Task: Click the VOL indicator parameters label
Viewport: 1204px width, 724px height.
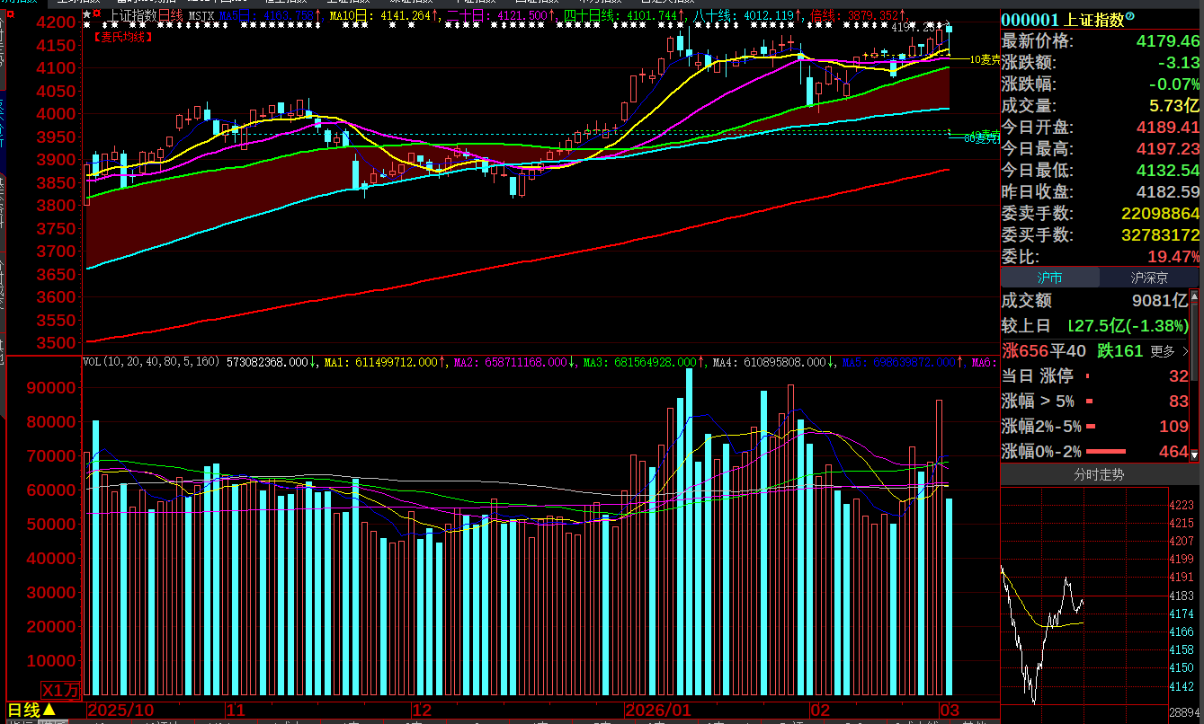Action: click(x=151, y=362)
